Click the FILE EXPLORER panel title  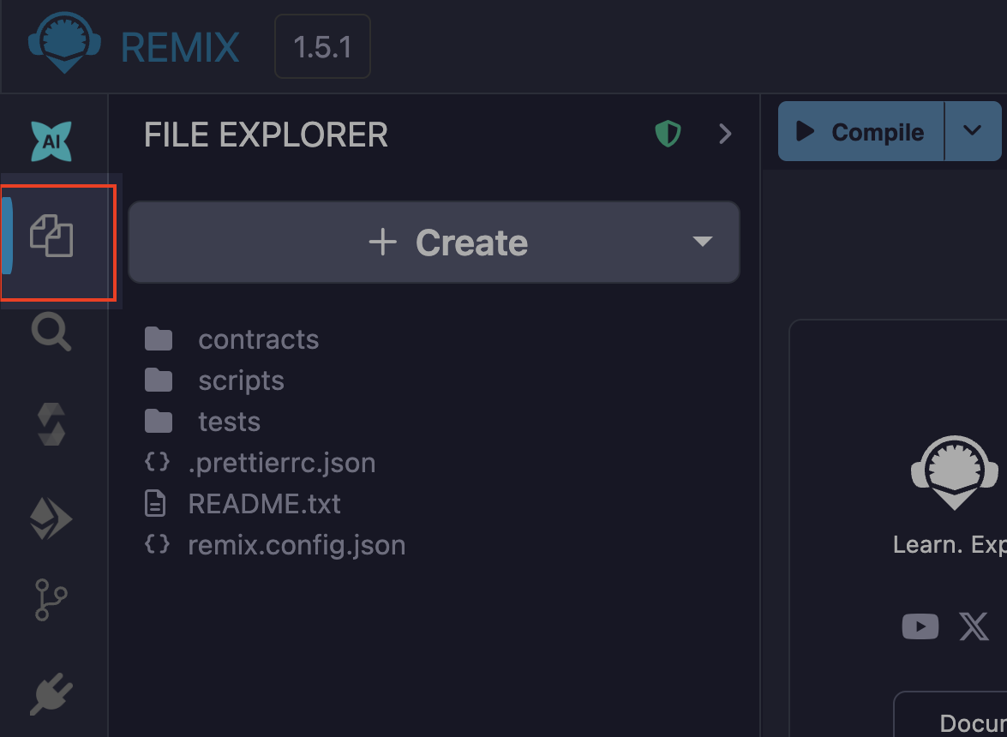coord(266,135)
